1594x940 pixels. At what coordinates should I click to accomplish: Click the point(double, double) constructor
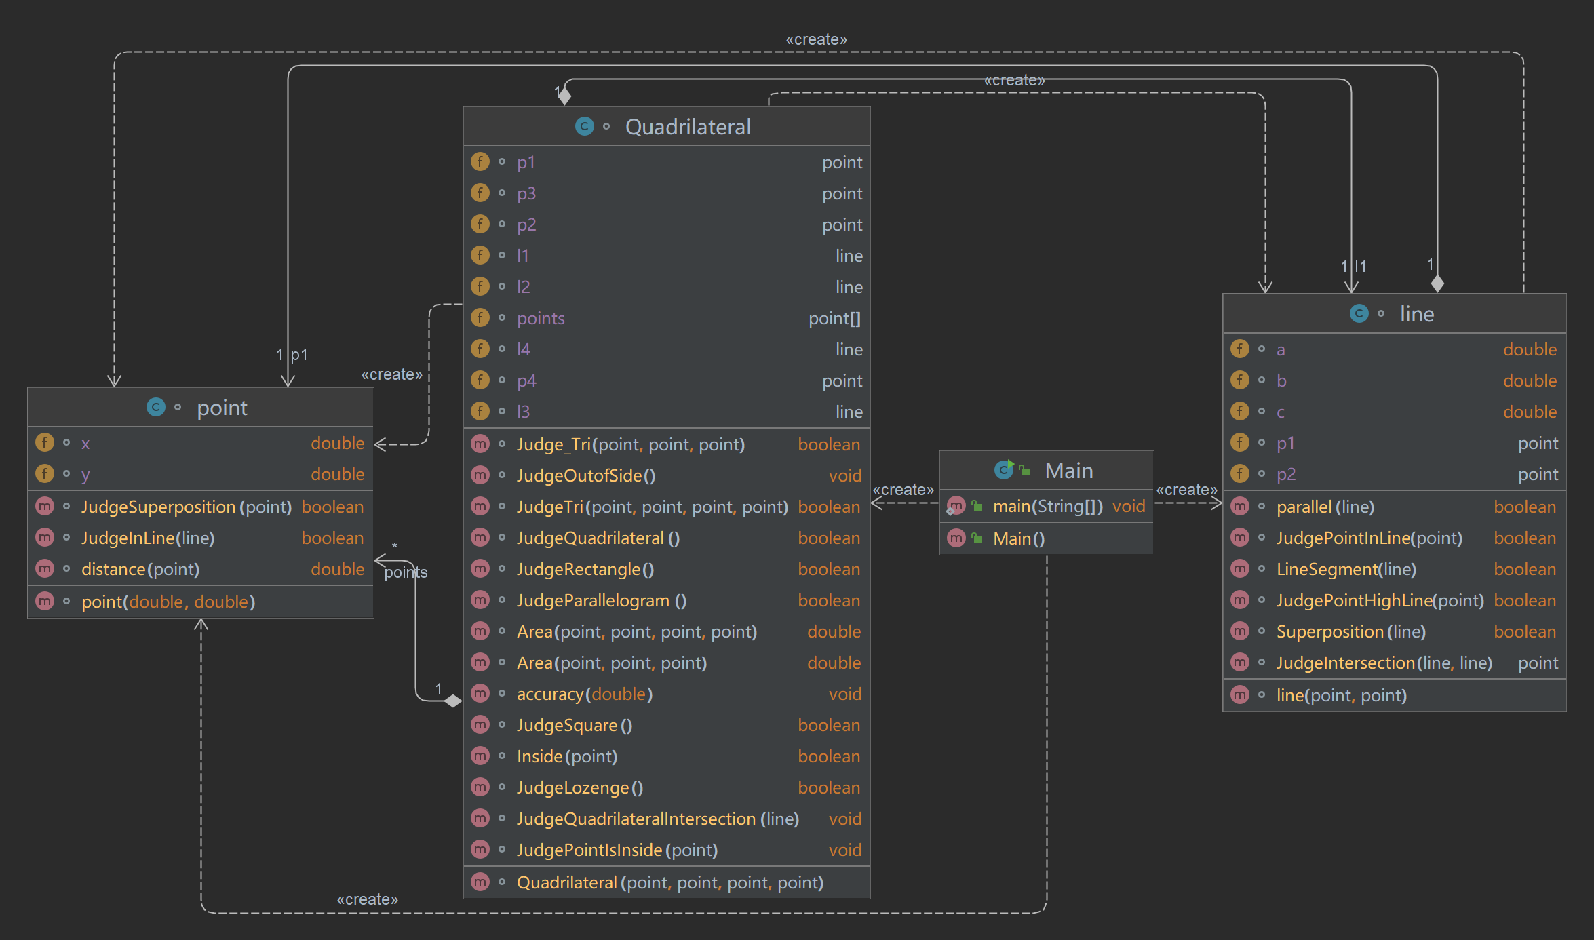[168, 602]
